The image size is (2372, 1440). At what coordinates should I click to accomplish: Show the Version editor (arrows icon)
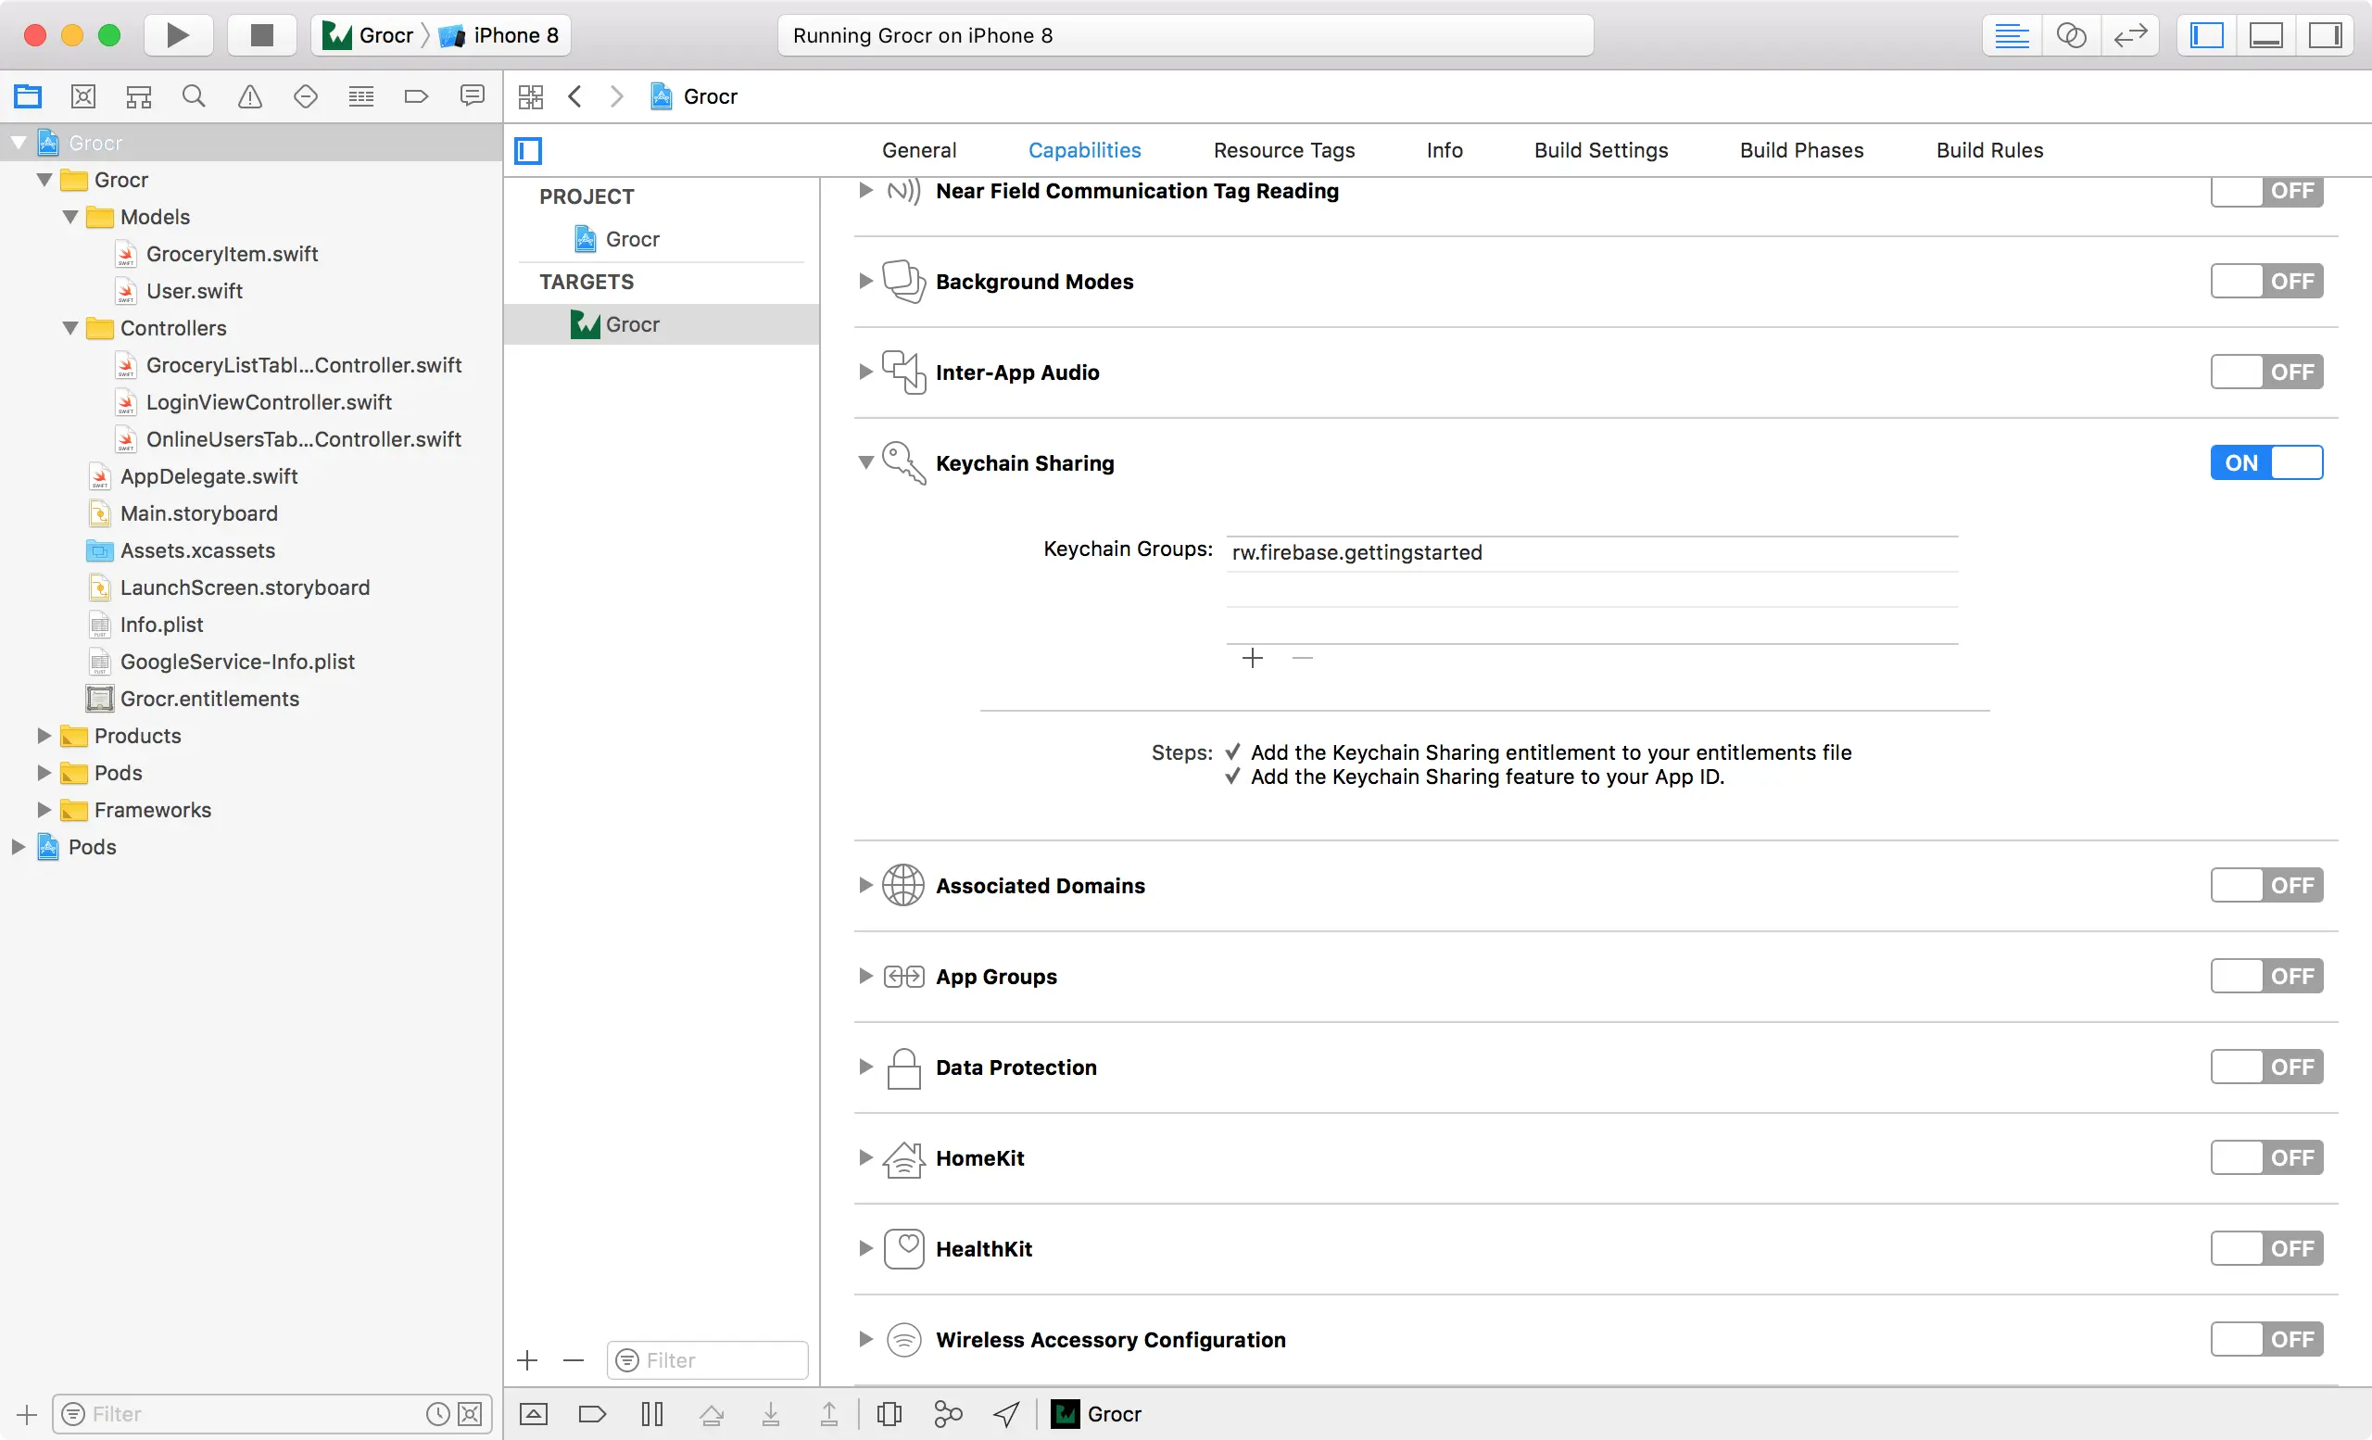click(2130, 35)
